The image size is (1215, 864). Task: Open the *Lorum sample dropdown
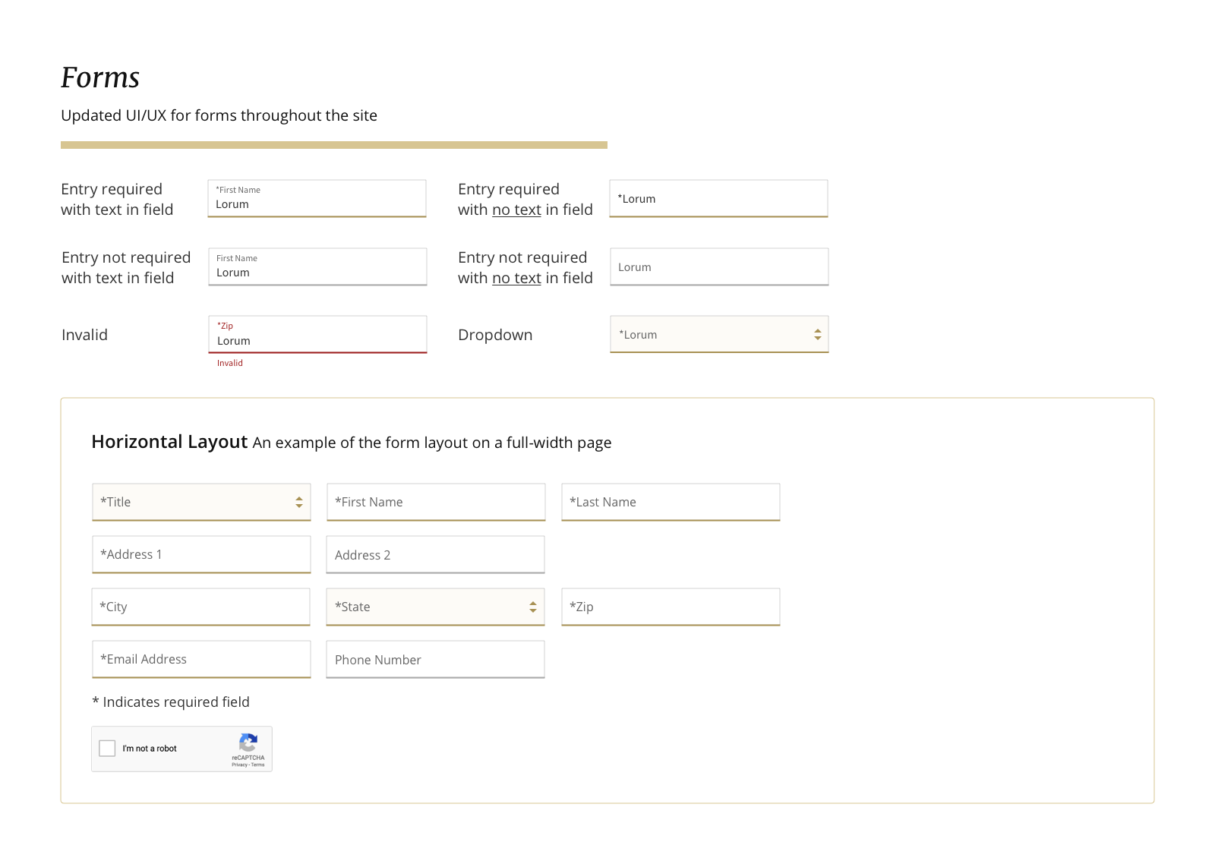719,334
